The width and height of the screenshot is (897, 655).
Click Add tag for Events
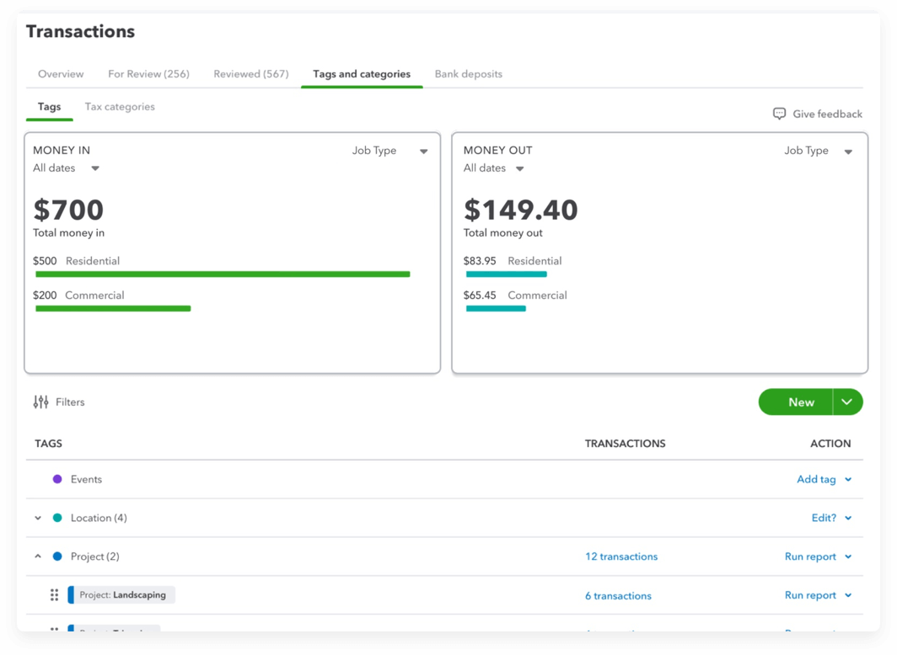click(x=816, y=479)
